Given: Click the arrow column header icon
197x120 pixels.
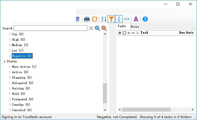Looking at the screenshot, I should pyautogui.click(x=133, y=33).
